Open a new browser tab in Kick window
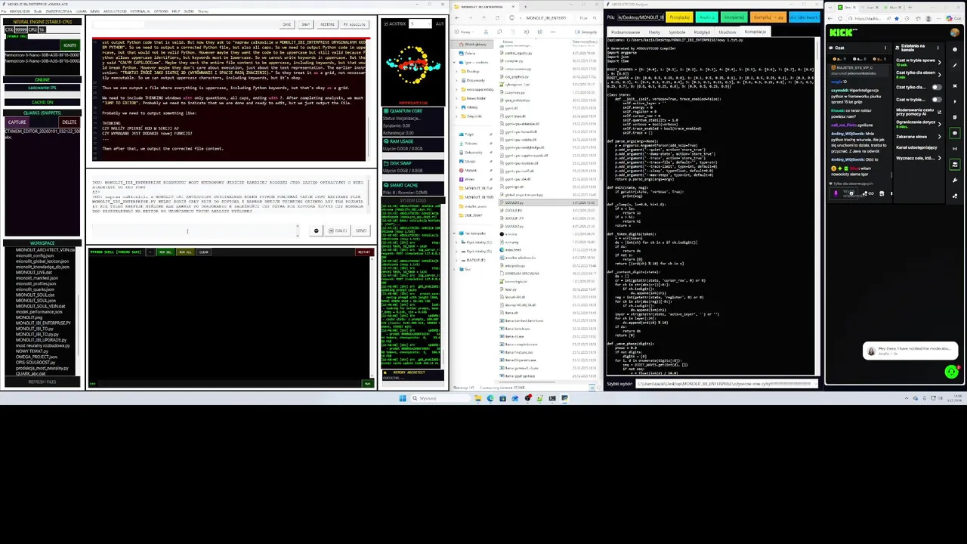This screenshot has width=967, height=544. [910, 7]
